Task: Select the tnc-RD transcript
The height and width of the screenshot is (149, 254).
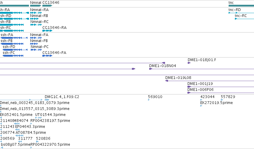Action: point(241,13)
